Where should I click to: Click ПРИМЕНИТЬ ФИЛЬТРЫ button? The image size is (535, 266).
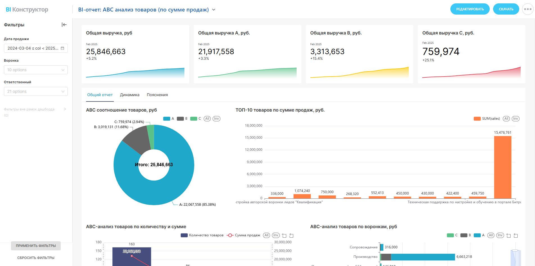tap(36, 246)
